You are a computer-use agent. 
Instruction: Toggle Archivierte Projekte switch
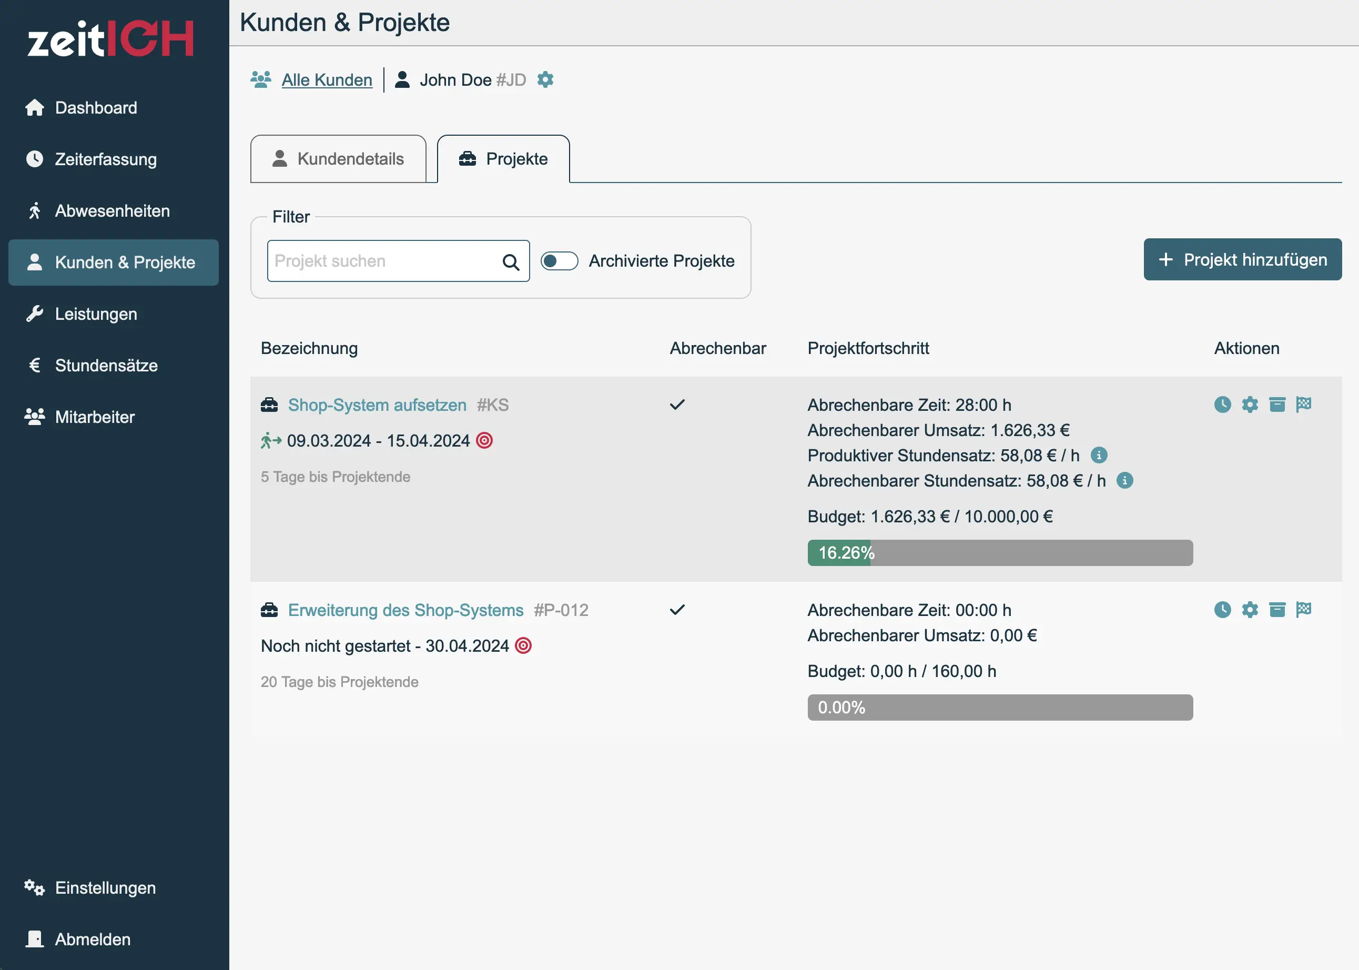[x=560, y=261]
